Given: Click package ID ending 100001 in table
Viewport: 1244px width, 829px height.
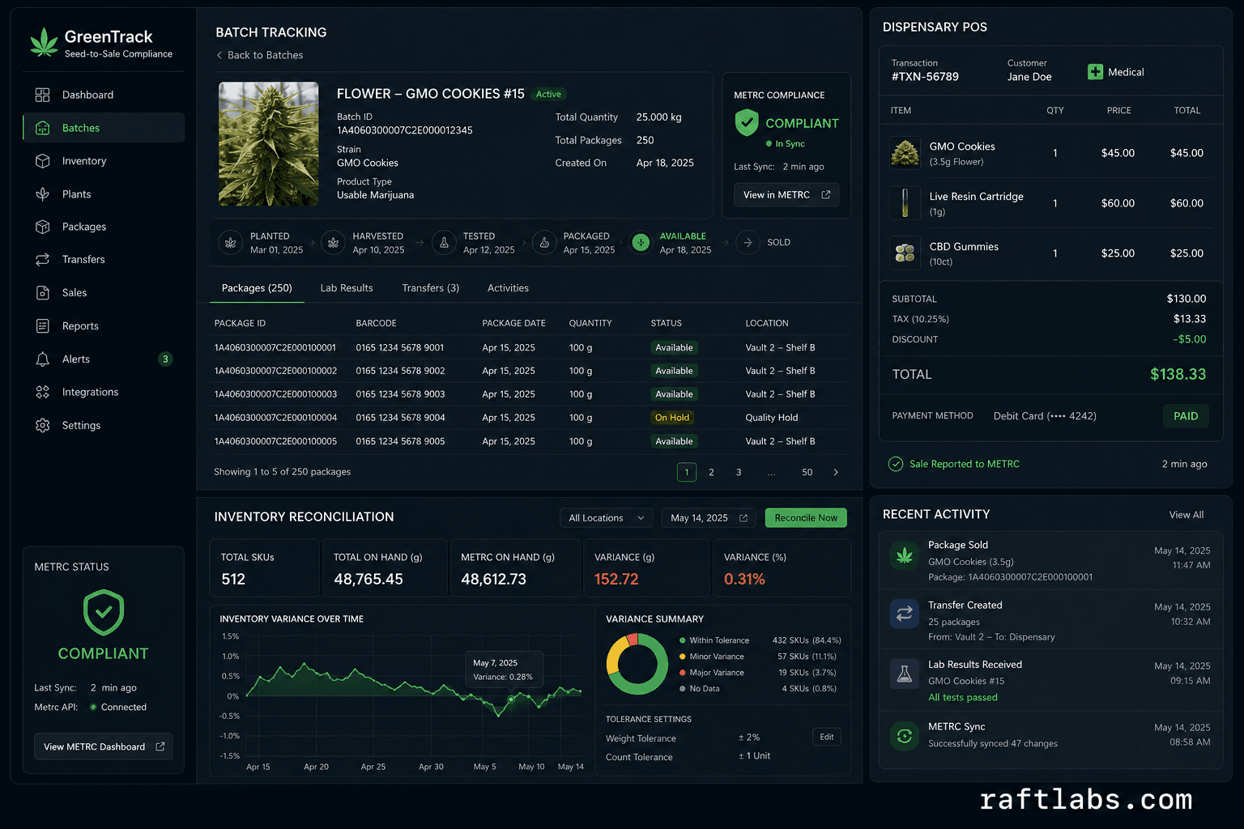Looking at the screenshot, I should pos(275,347).
